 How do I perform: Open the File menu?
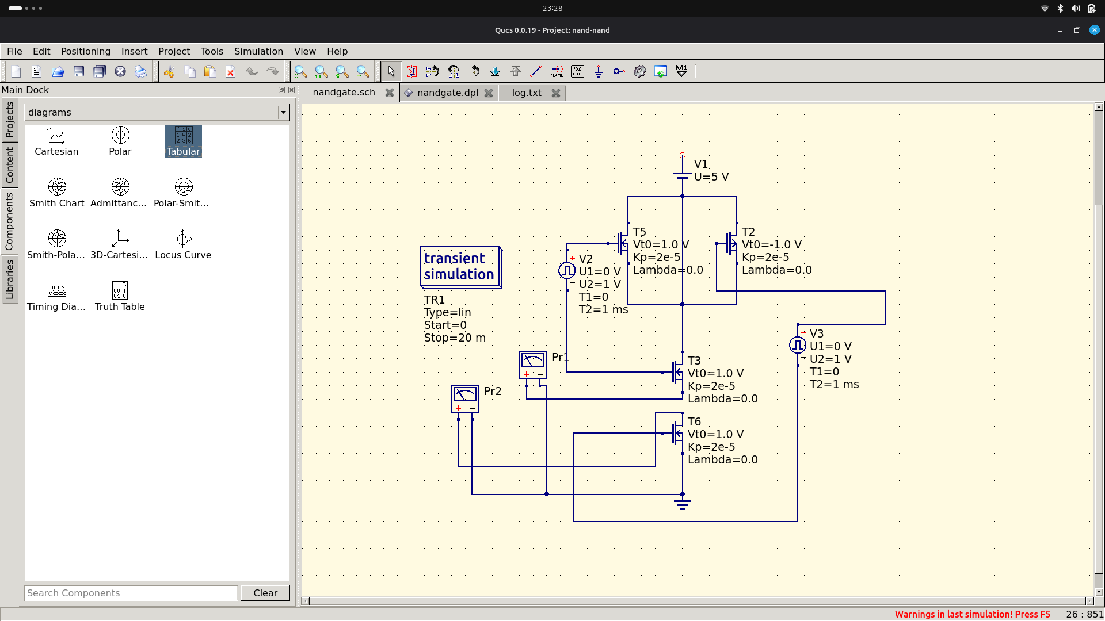coord(14,51)
